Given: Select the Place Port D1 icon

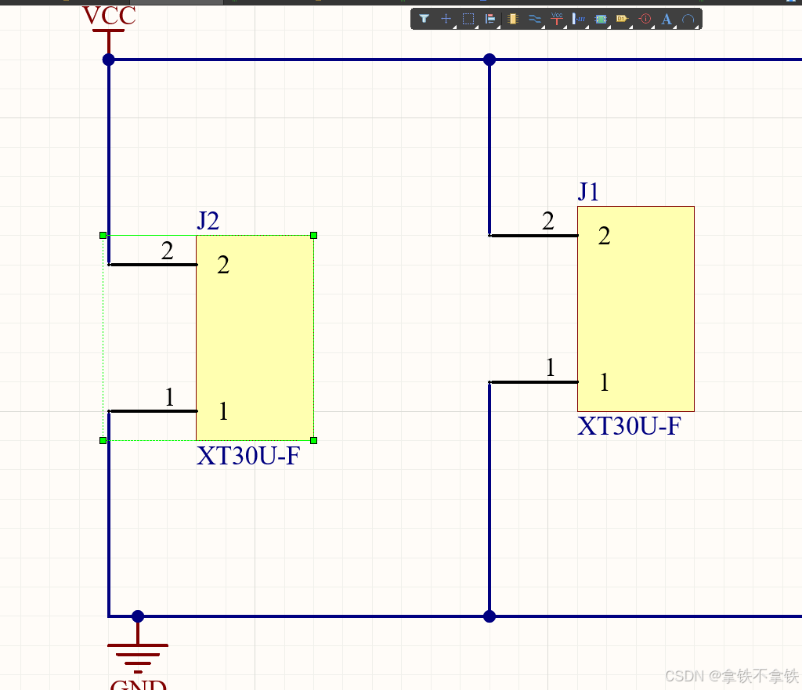Looking at the screenshot, I should tap(622, 19).
